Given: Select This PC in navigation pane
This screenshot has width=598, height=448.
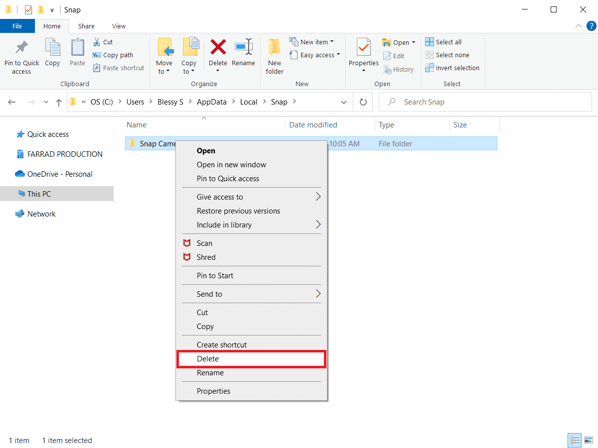Looking at the screenshot, I should point(39,194).
